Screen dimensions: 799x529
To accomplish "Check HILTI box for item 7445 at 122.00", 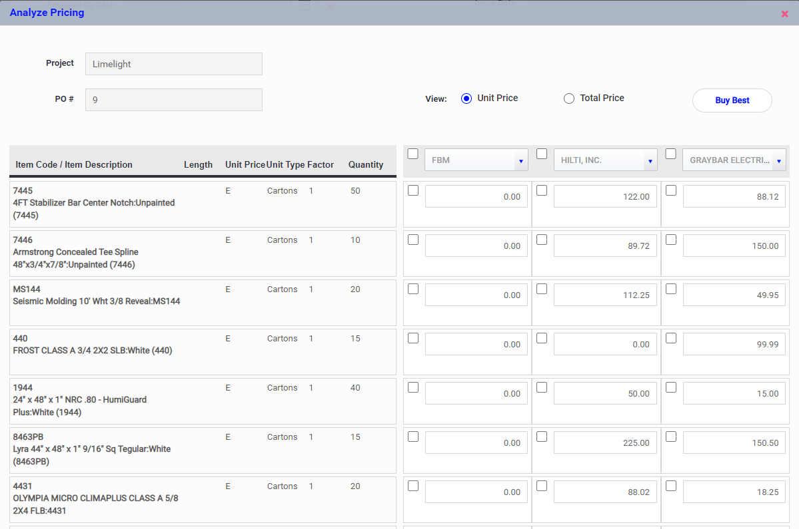I will click(x=542, y=190).
